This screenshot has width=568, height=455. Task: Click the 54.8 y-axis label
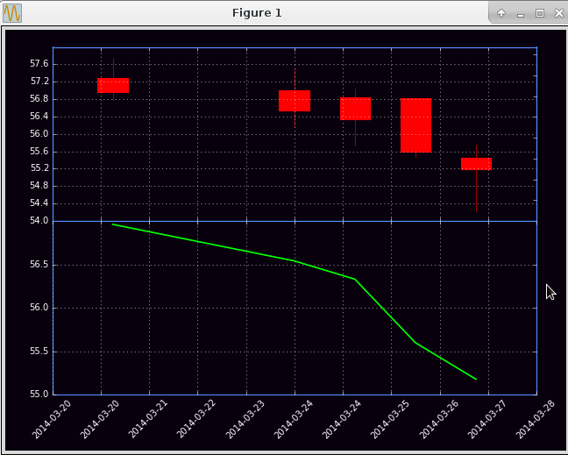(39, 186)
